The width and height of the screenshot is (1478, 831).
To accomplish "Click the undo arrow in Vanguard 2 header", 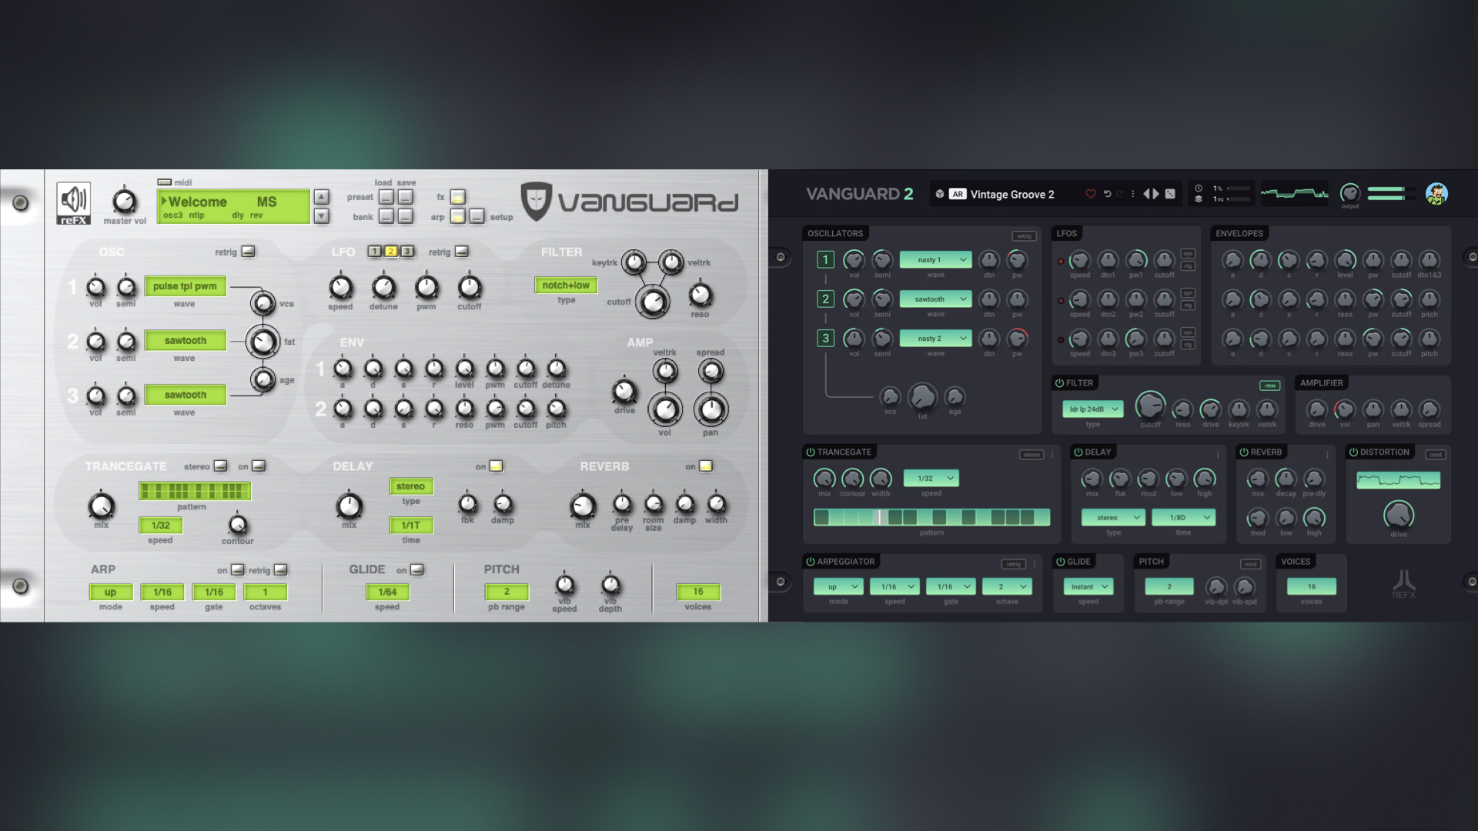I will click(x=1107, y=194).
